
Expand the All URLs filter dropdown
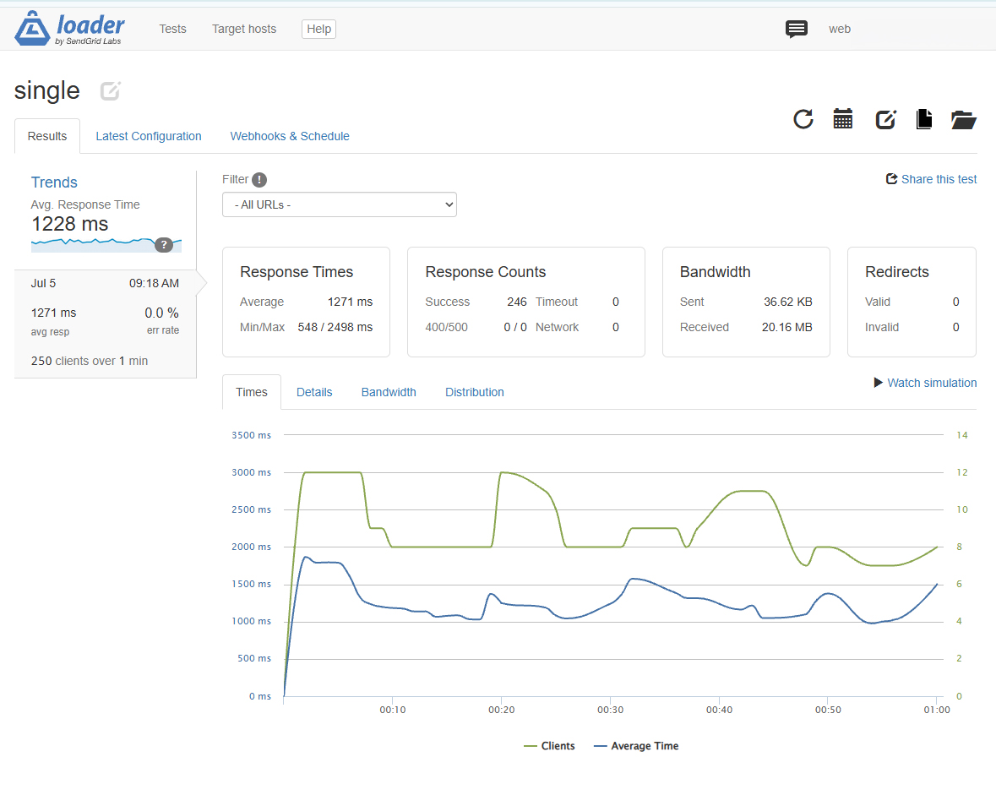click(340, 204)
